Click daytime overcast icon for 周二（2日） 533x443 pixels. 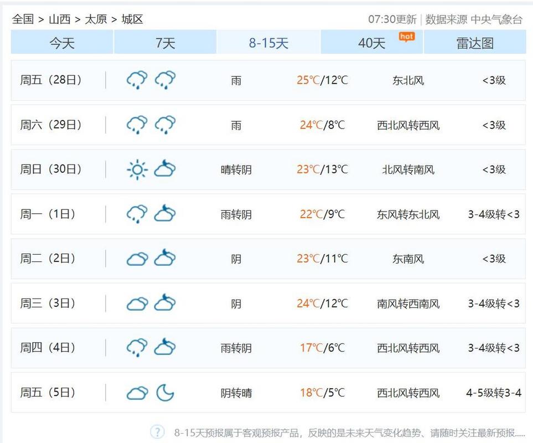(137, 259)
